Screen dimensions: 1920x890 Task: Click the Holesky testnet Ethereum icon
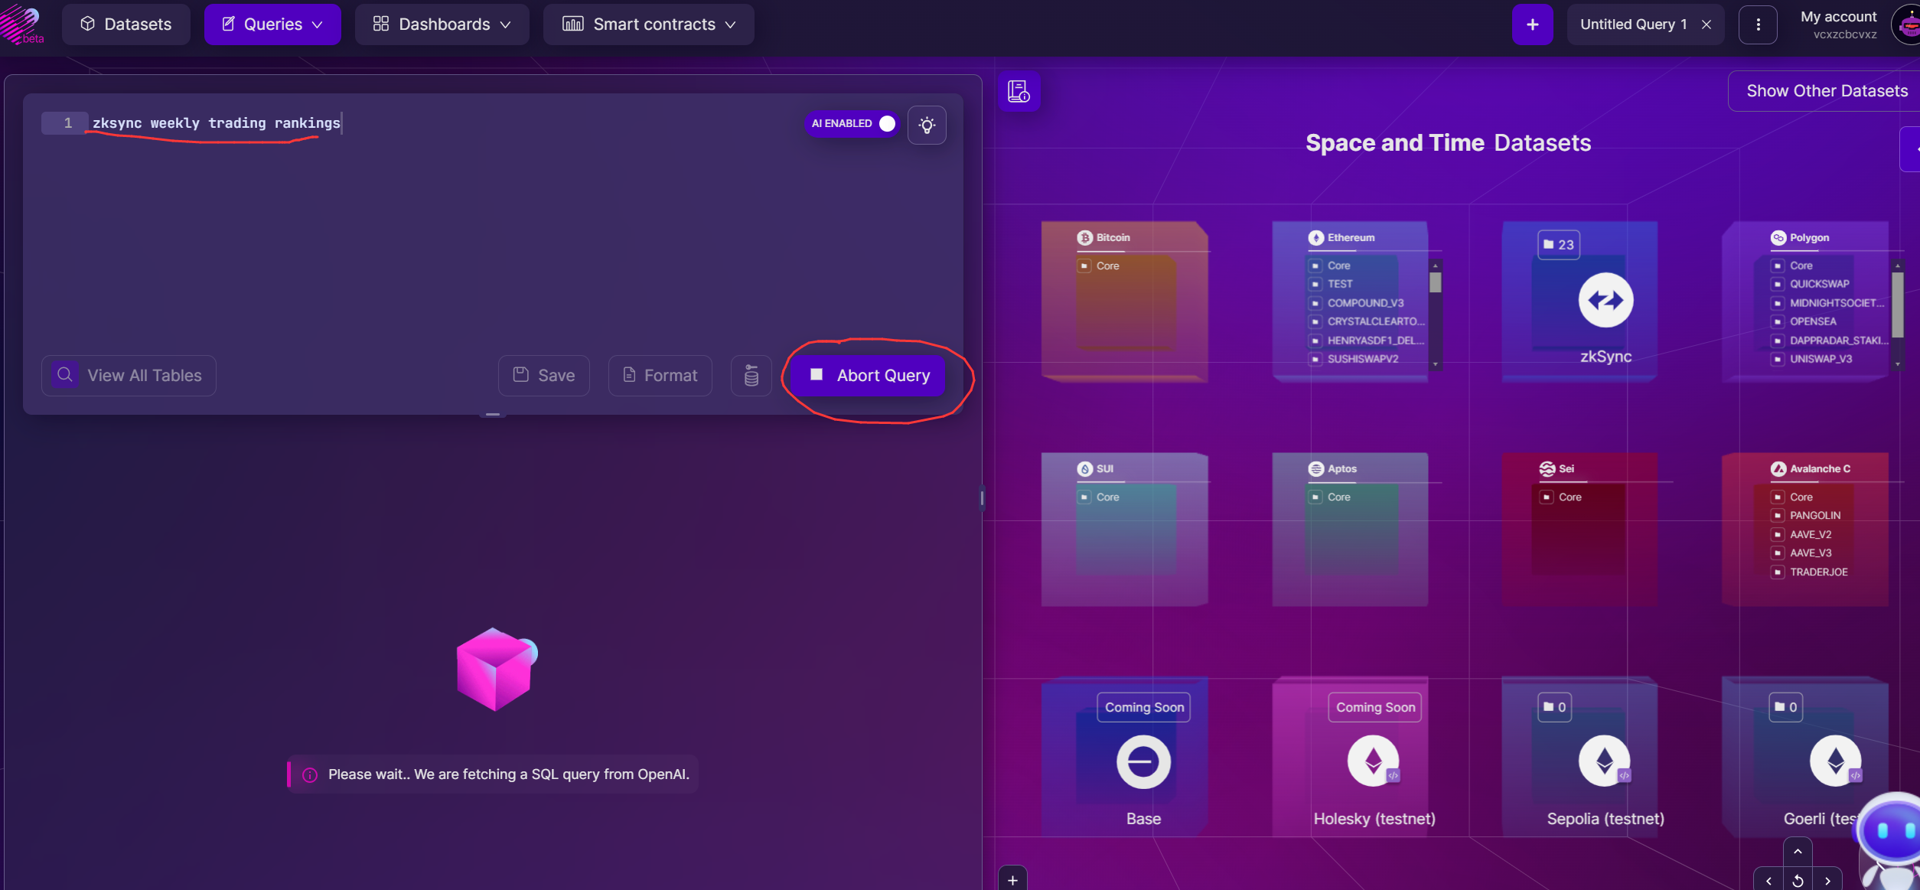tap(1374, 761)
